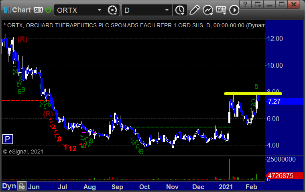Open the GET tools menu
This screenshot has width=305, height=192.
[221, 10]
